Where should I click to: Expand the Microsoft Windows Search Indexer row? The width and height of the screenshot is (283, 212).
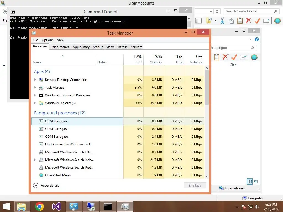point(35,160)
